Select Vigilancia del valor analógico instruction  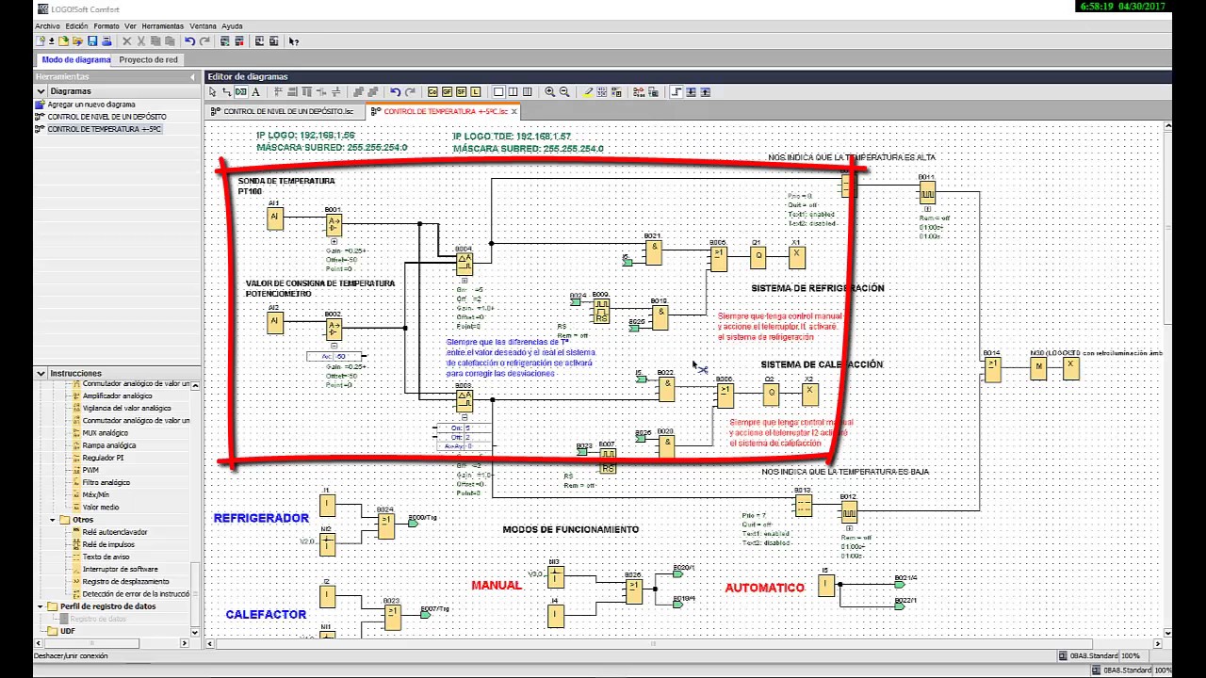pos(126,408)
